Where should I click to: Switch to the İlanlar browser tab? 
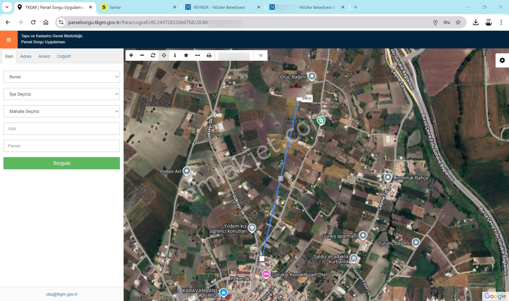coord(139,7)
